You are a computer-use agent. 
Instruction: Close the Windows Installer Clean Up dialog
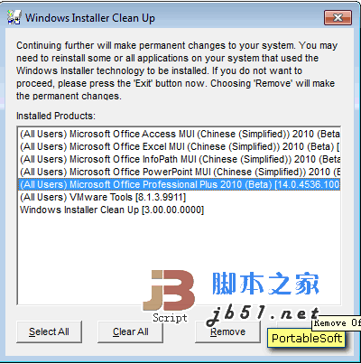click(x=338, y=18)
